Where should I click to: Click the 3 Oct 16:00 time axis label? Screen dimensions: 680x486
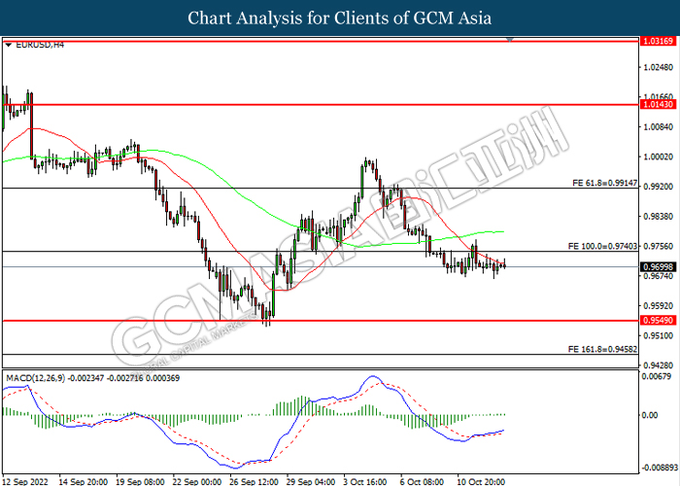[365, 482]
